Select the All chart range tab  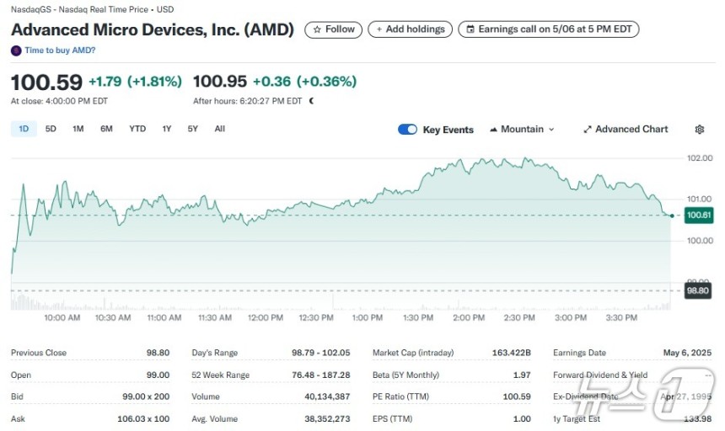point(220,129)
